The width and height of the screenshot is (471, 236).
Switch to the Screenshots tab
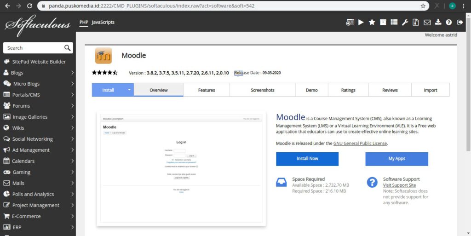coord(263,90)
